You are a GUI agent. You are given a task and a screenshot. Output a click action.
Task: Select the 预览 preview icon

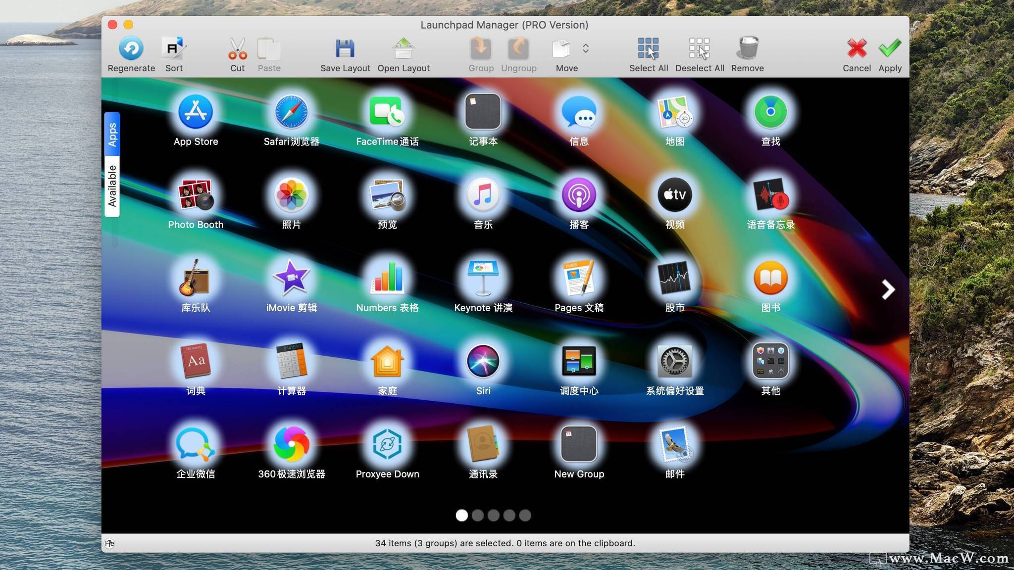tap(387, 195)
